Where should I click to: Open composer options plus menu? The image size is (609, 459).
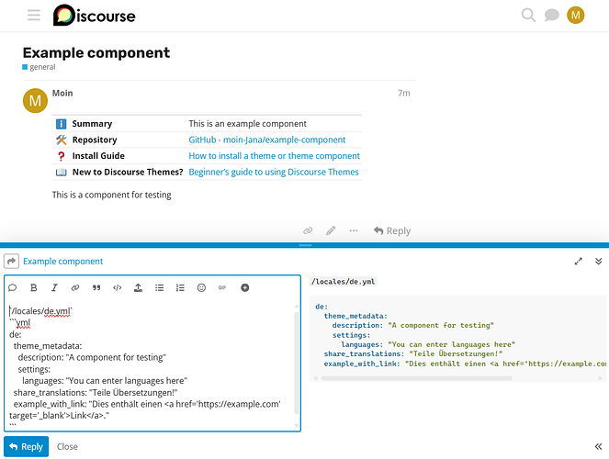point(244,287)
